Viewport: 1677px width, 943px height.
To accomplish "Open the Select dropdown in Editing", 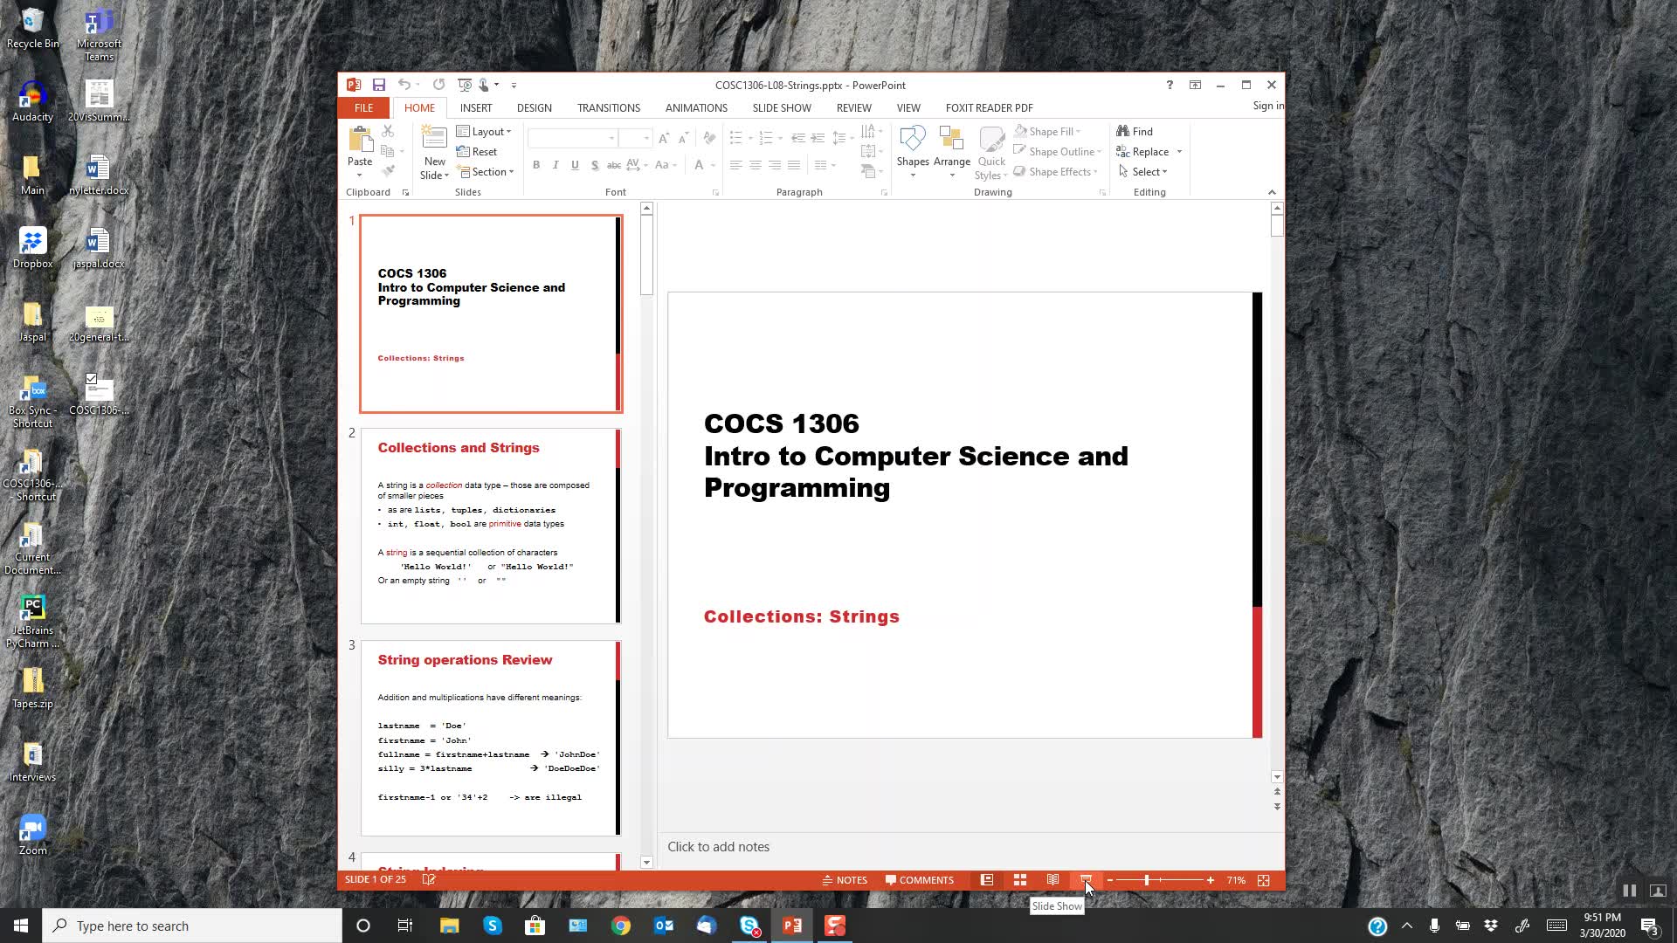I will coord(1145,172).
